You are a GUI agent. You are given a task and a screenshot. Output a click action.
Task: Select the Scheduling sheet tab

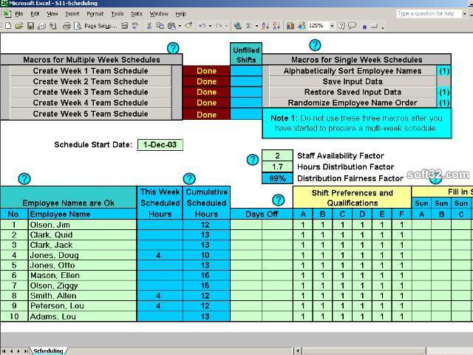point(48,351)
